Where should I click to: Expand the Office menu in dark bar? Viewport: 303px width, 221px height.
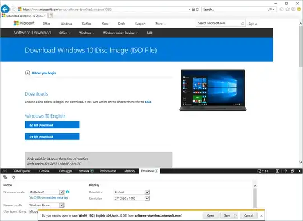65,33
